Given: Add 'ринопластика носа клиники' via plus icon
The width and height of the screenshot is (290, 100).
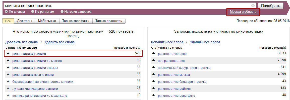Looking at the screenshot, I should 8,75.
